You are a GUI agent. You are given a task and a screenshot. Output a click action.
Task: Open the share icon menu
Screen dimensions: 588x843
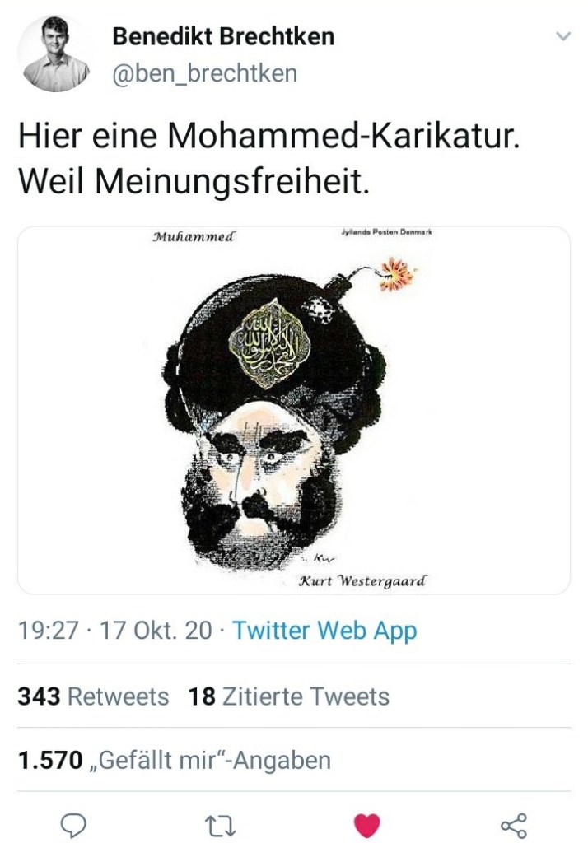(514, 825)
